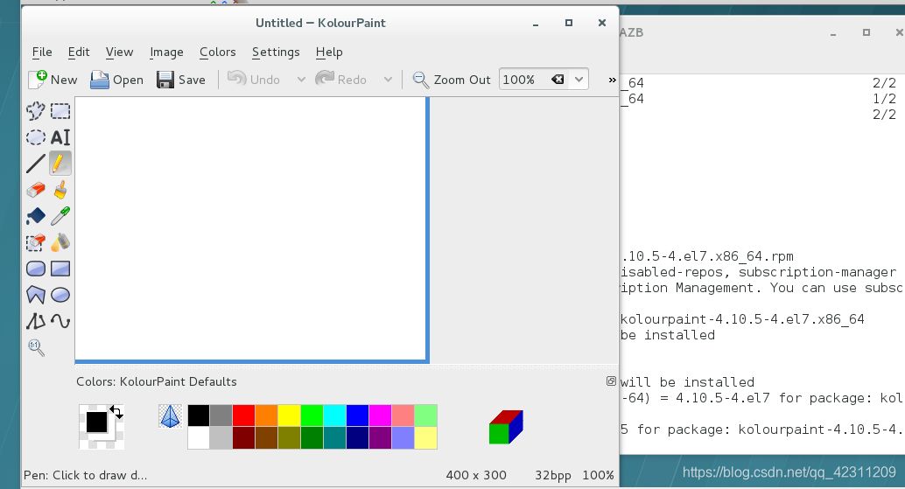Click the Save toolbar button
Image resolution: width=905 pixels, height=489 pixels.
(181, 80)
